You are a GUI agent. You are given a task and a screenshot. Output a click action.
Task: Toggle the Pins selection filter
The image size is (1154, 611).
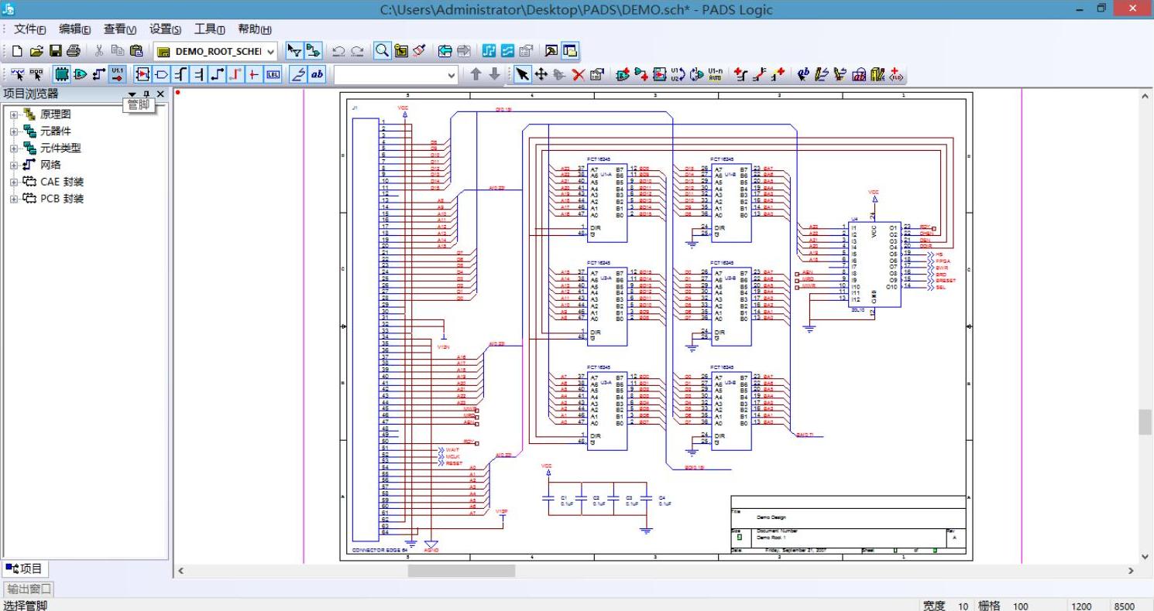[117, 74]
